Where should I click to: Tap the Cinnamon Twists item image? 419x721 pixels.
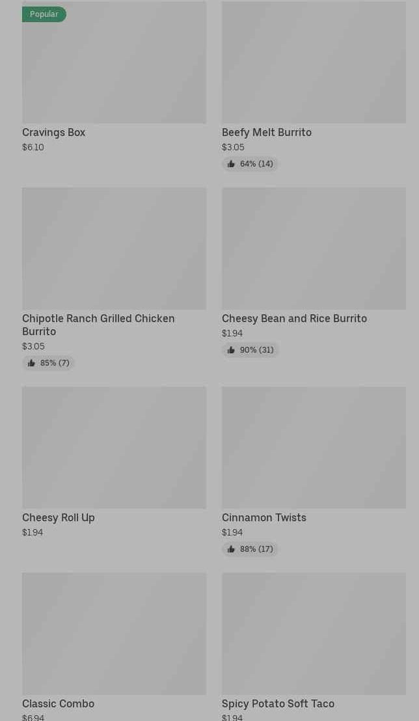tap(314, 448)
